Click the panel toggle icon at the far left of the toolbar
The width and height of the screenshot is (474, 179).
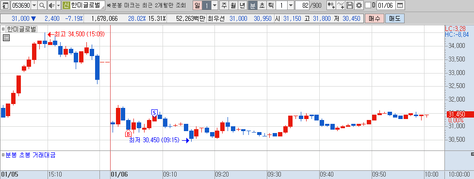click(x=5, y=5)
